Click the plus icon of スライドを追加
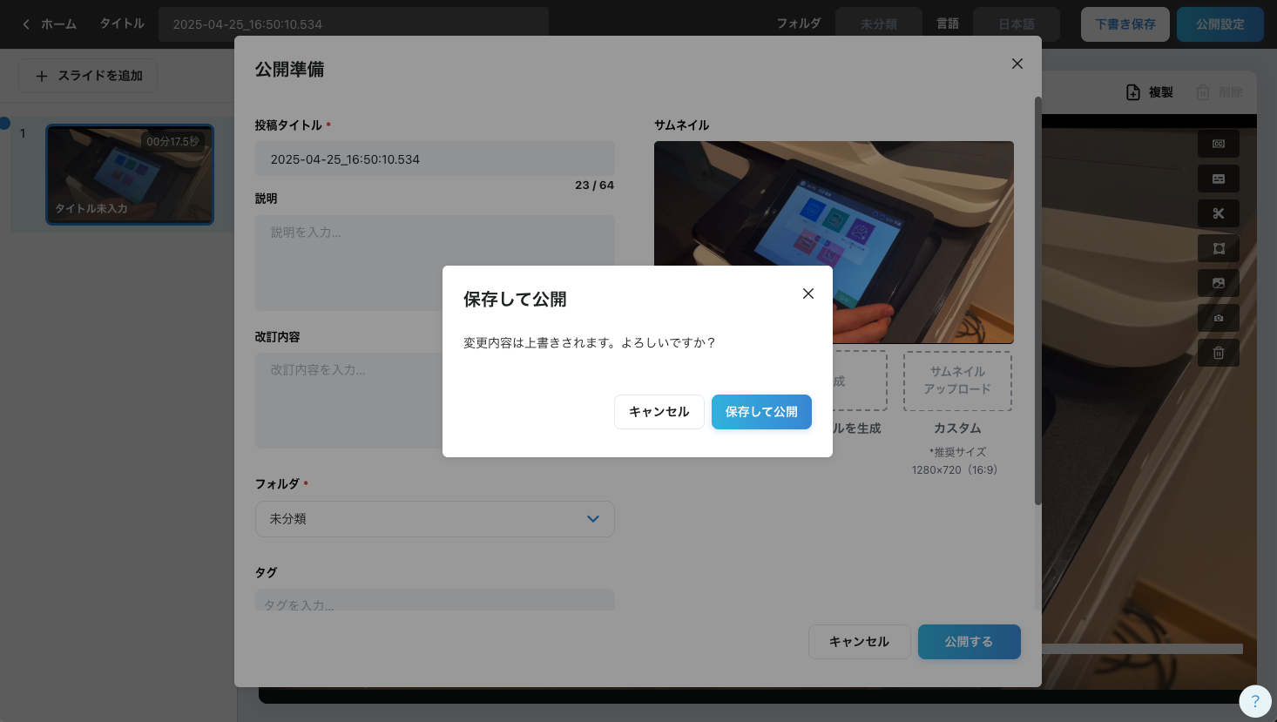This screenshot has height=722, width=1277. click(x=42, y=76)
